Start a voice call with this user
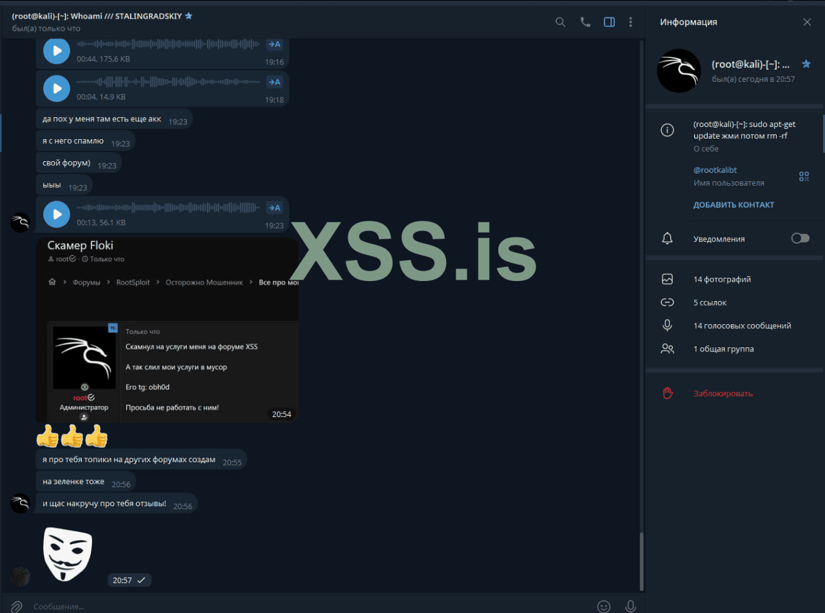This screenshot has width=825, height=613. (585, 22)
